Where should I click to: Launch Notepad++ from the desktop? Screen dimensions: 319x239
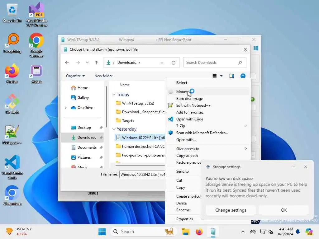click(x=12, y=134)
